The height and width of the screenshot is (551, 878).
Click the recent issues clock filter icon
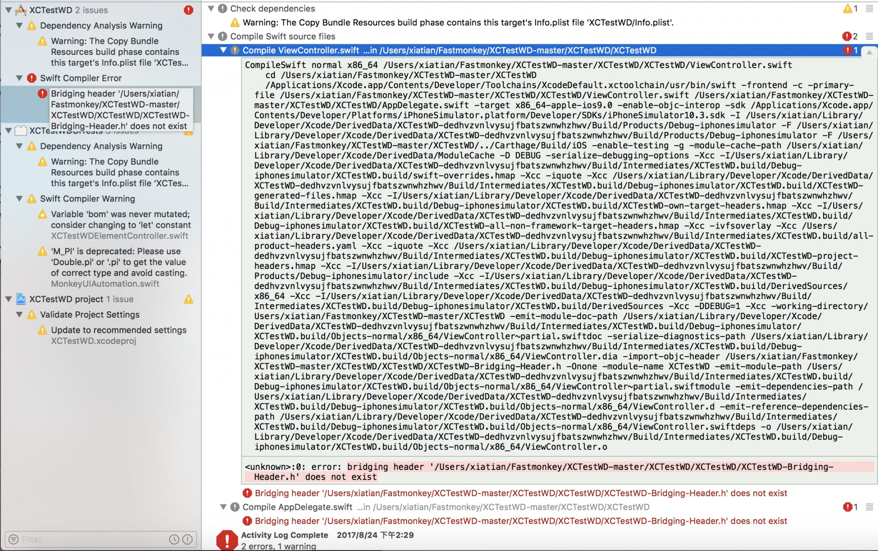[x=174, y=539]
